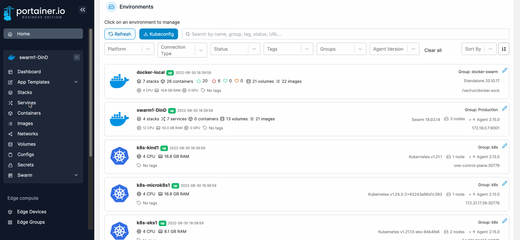The width and height of the screenshot is (520, 240).
Task: Open the Platform filter dropdown
Action: 129,49
